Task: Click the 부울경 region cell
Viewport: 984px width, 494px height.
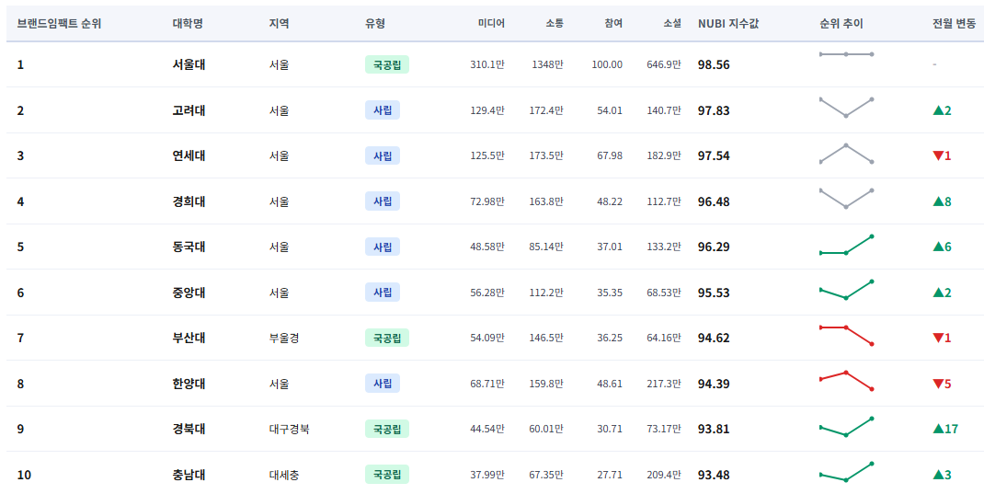Action: tap(284, 338)
